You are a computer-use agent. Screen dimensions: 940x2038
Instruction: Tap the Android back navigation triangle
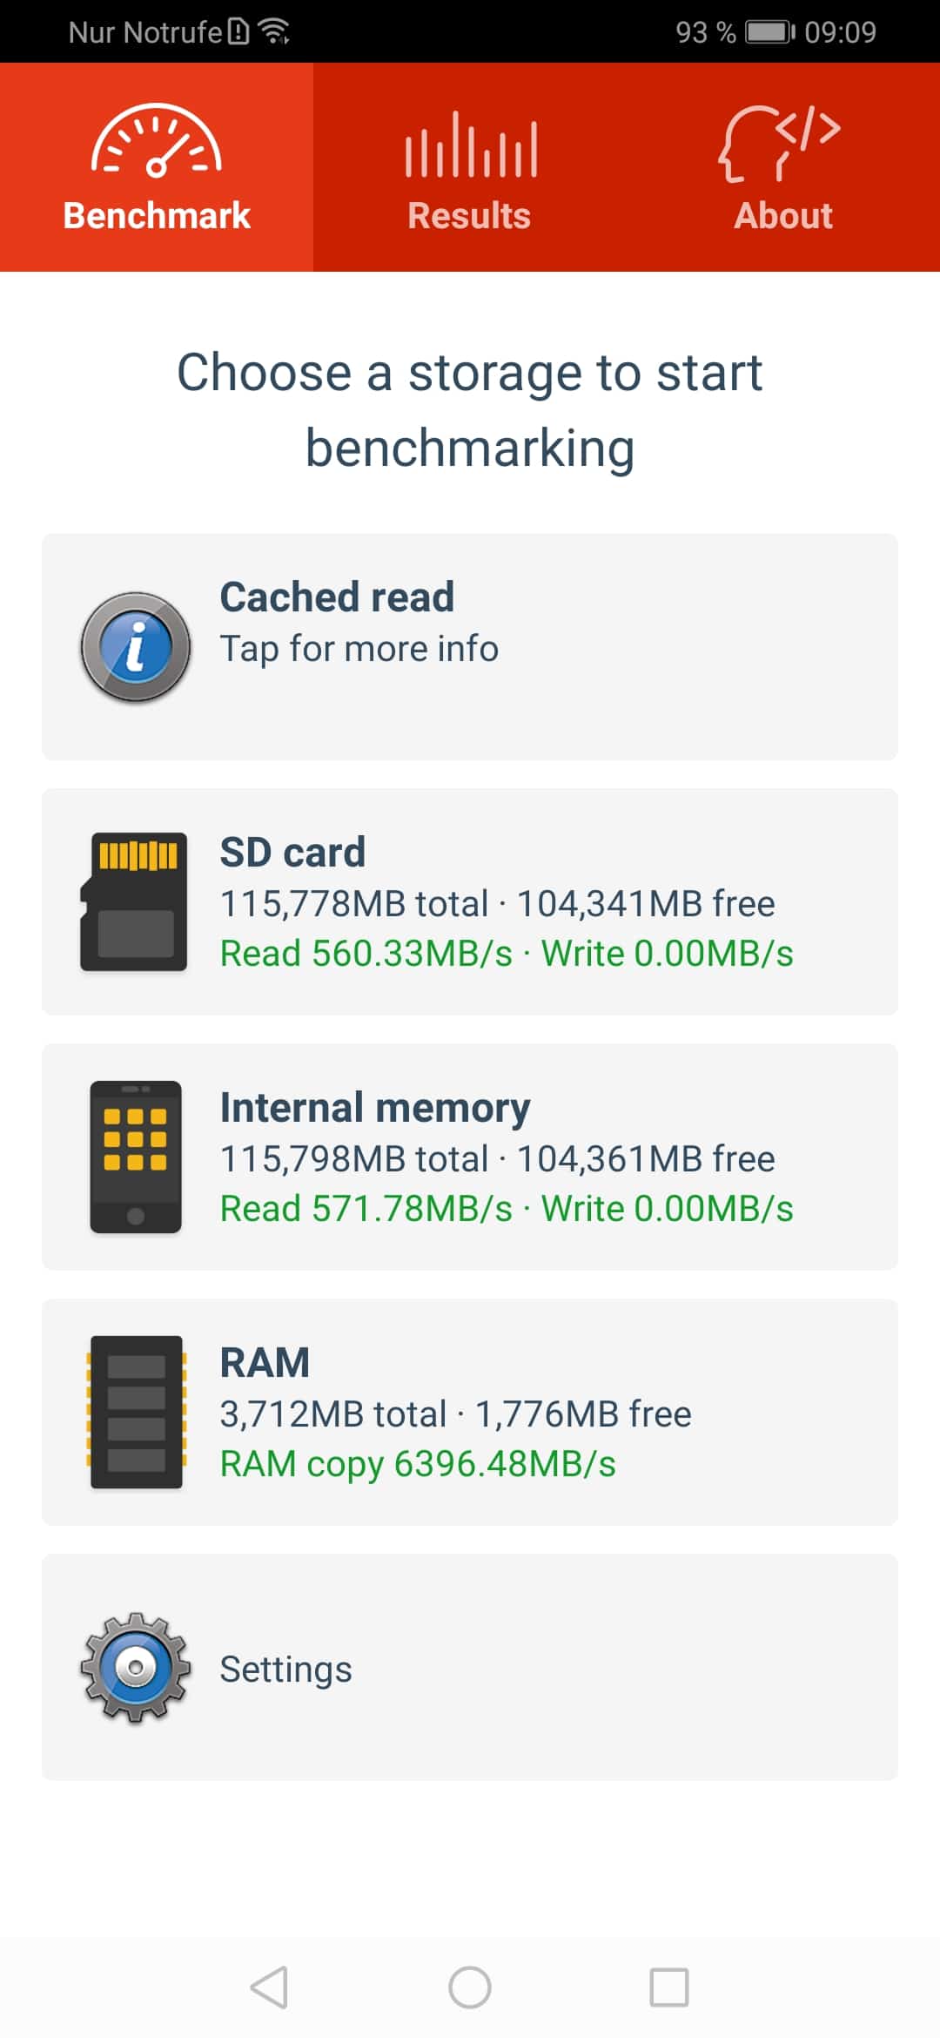pyautogui.click(x=269, y=1987)
